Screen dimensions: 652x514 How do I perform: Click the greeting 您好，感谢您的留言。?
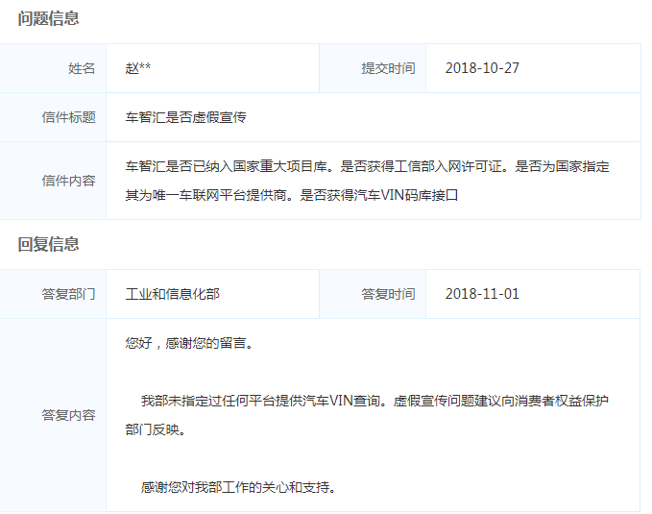[189, 343]
